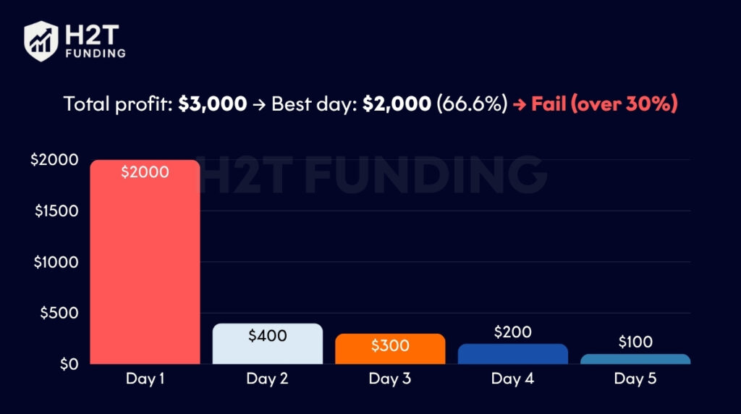Click the $200 value label above Day 4
Screen dimensions: 741x414
click(513, 332)
